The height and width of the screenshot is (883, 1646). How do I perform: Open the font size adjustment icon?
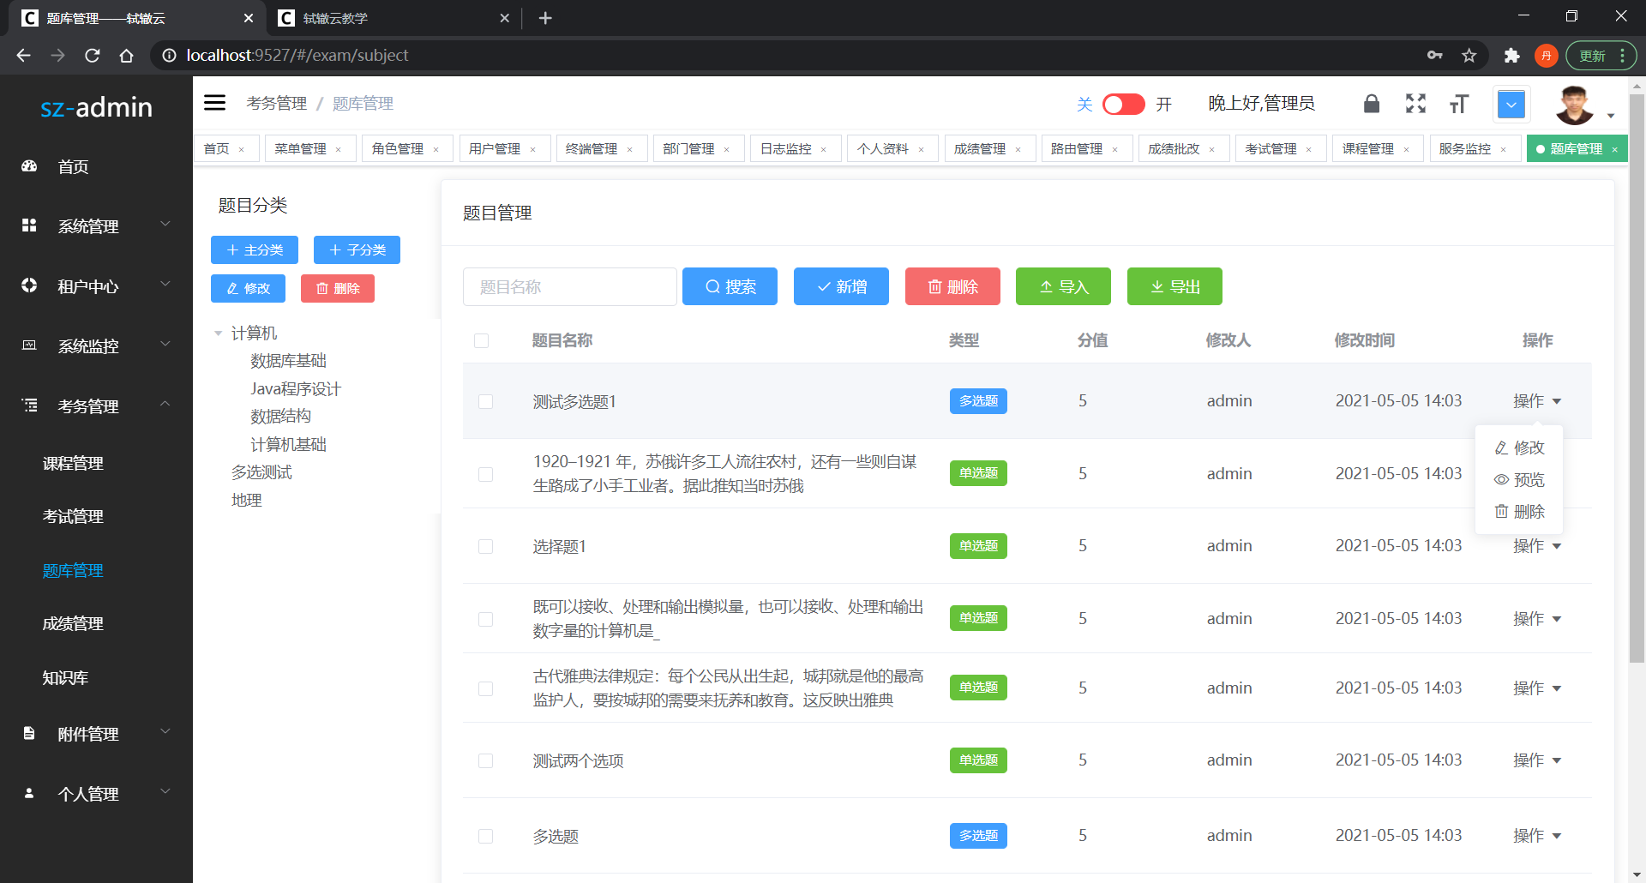click(1459, 103)
